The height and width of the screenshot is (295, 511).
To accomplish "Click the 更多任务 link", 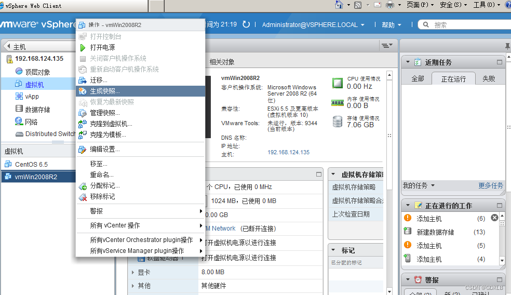I will tap(490, 185).
